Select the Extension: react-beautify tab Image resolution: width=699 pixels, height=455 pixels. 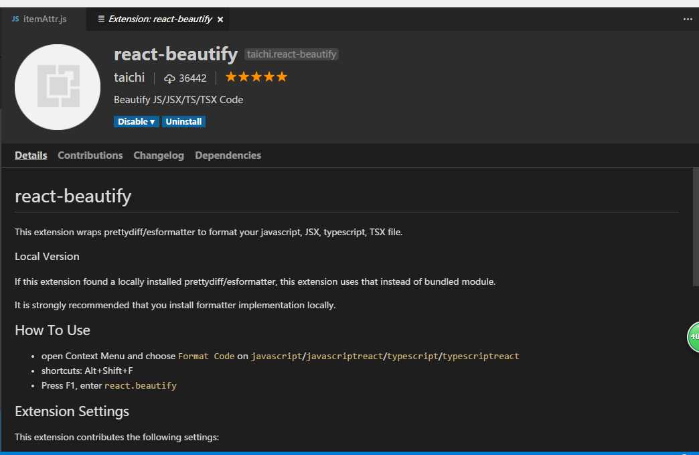coord(159,19)
